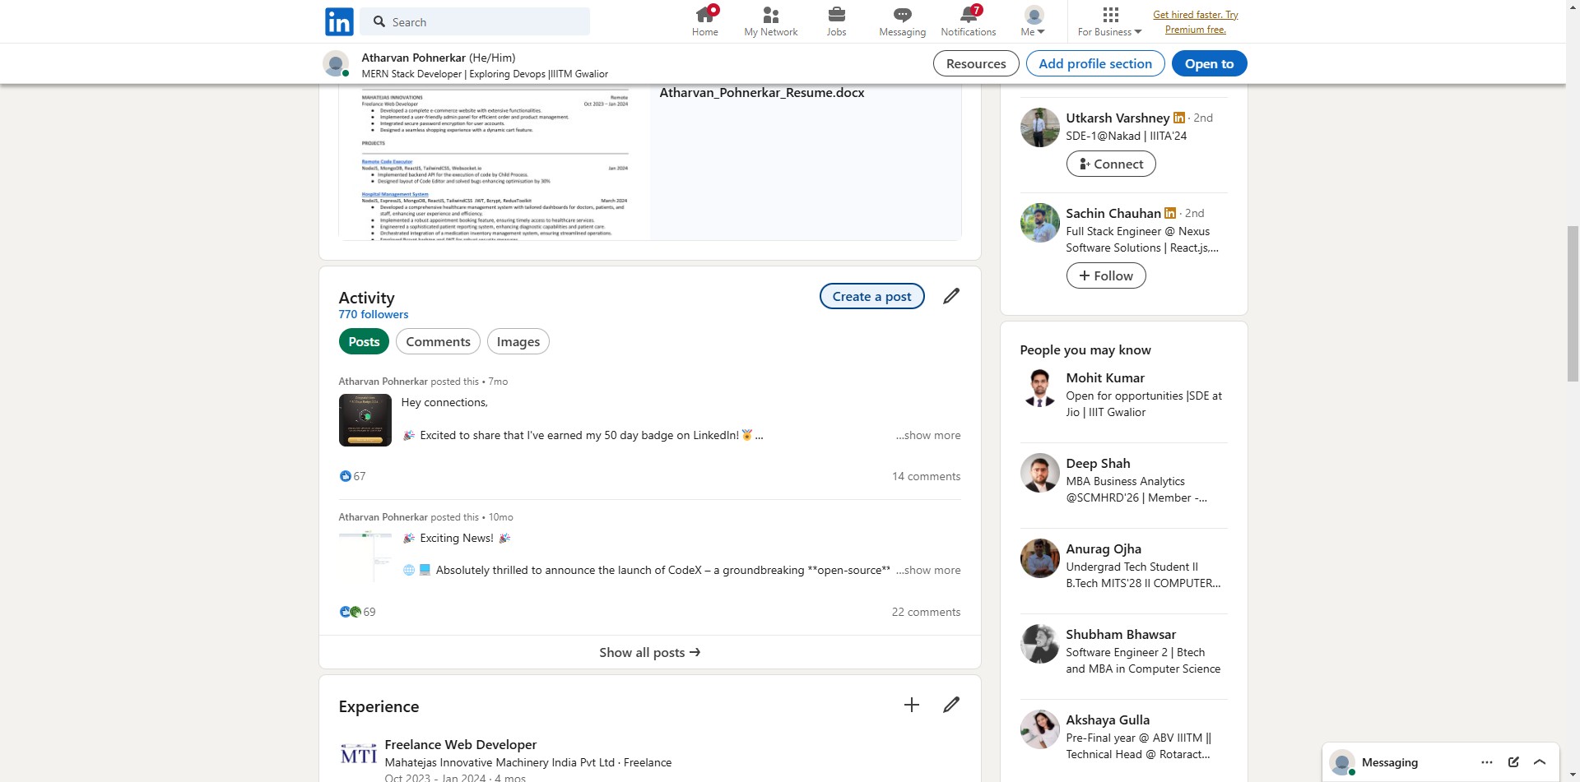Follow Sachin Chauhan
The height and width of the screenshot is (782, 1580).
tap(1106, 275)
